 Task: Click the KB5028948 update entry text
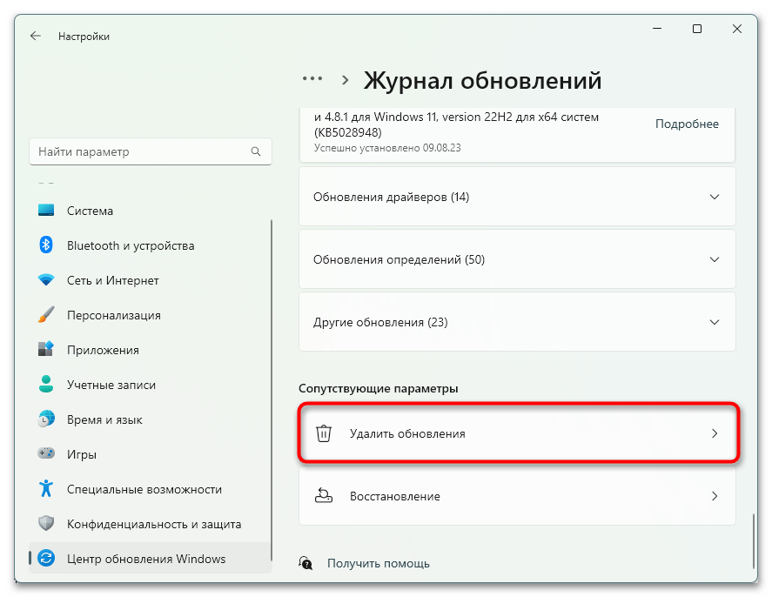(456, 124)
